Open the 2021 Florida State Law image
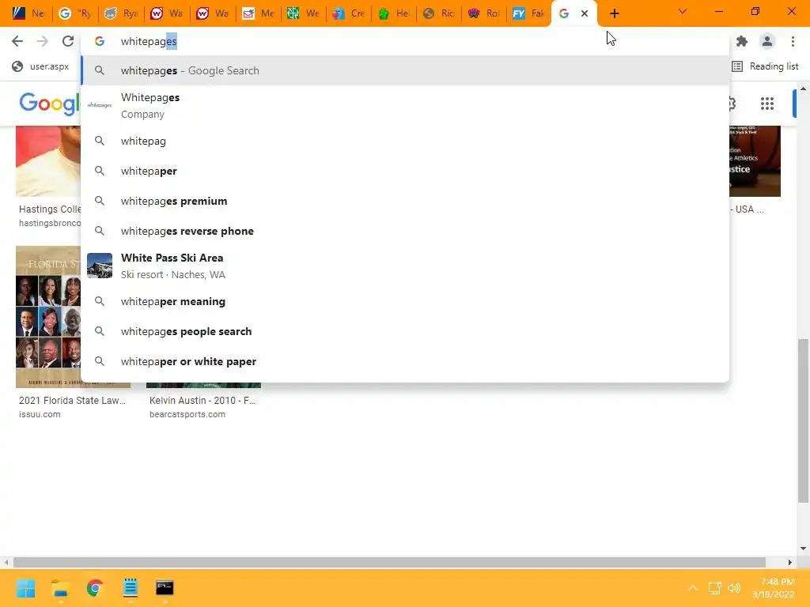The height and width of the screenshot is (607, 810). pos(48,317)
